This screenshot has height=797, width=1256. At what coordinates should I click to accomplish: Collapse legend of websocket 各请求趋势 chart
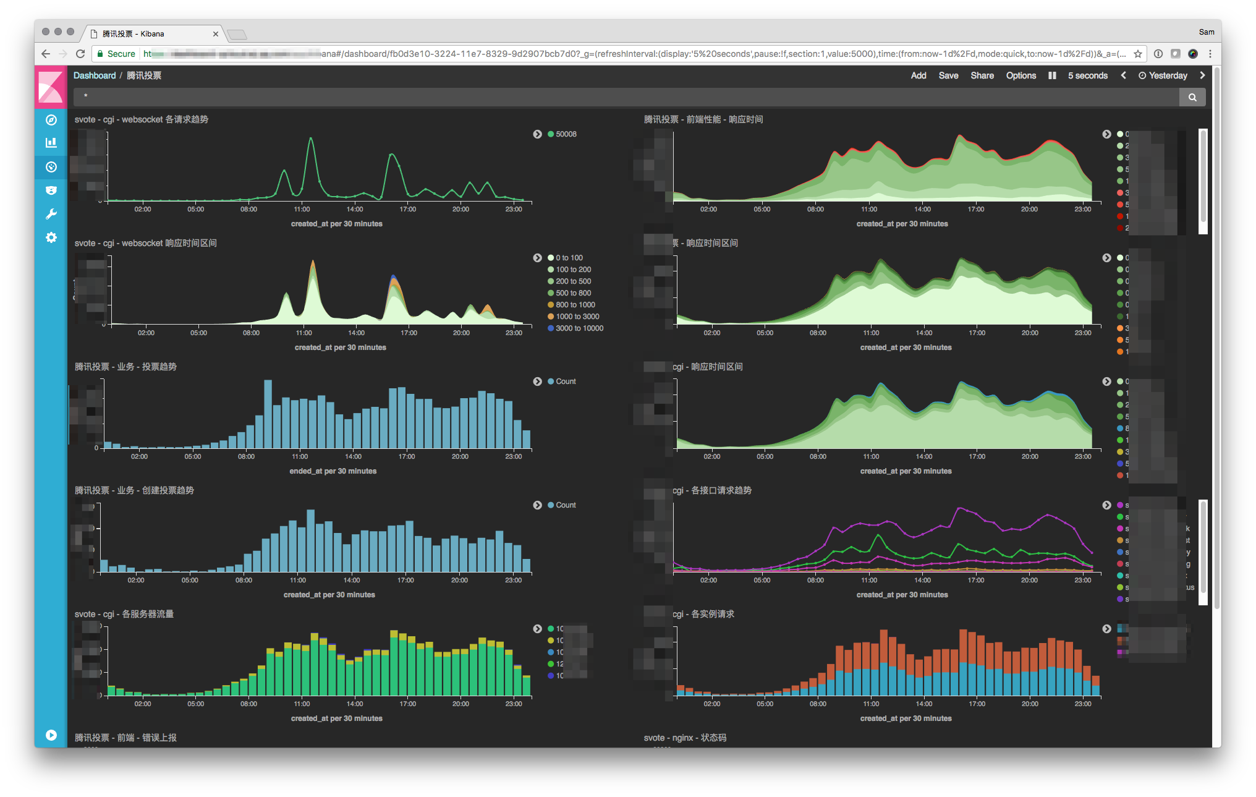point(537,134)
